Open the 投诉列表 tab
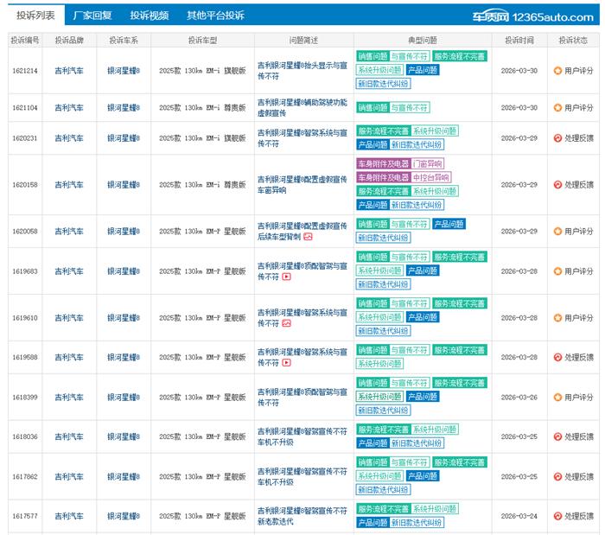Viewport: 605px width, 535px height. click(x=35, y=16)
